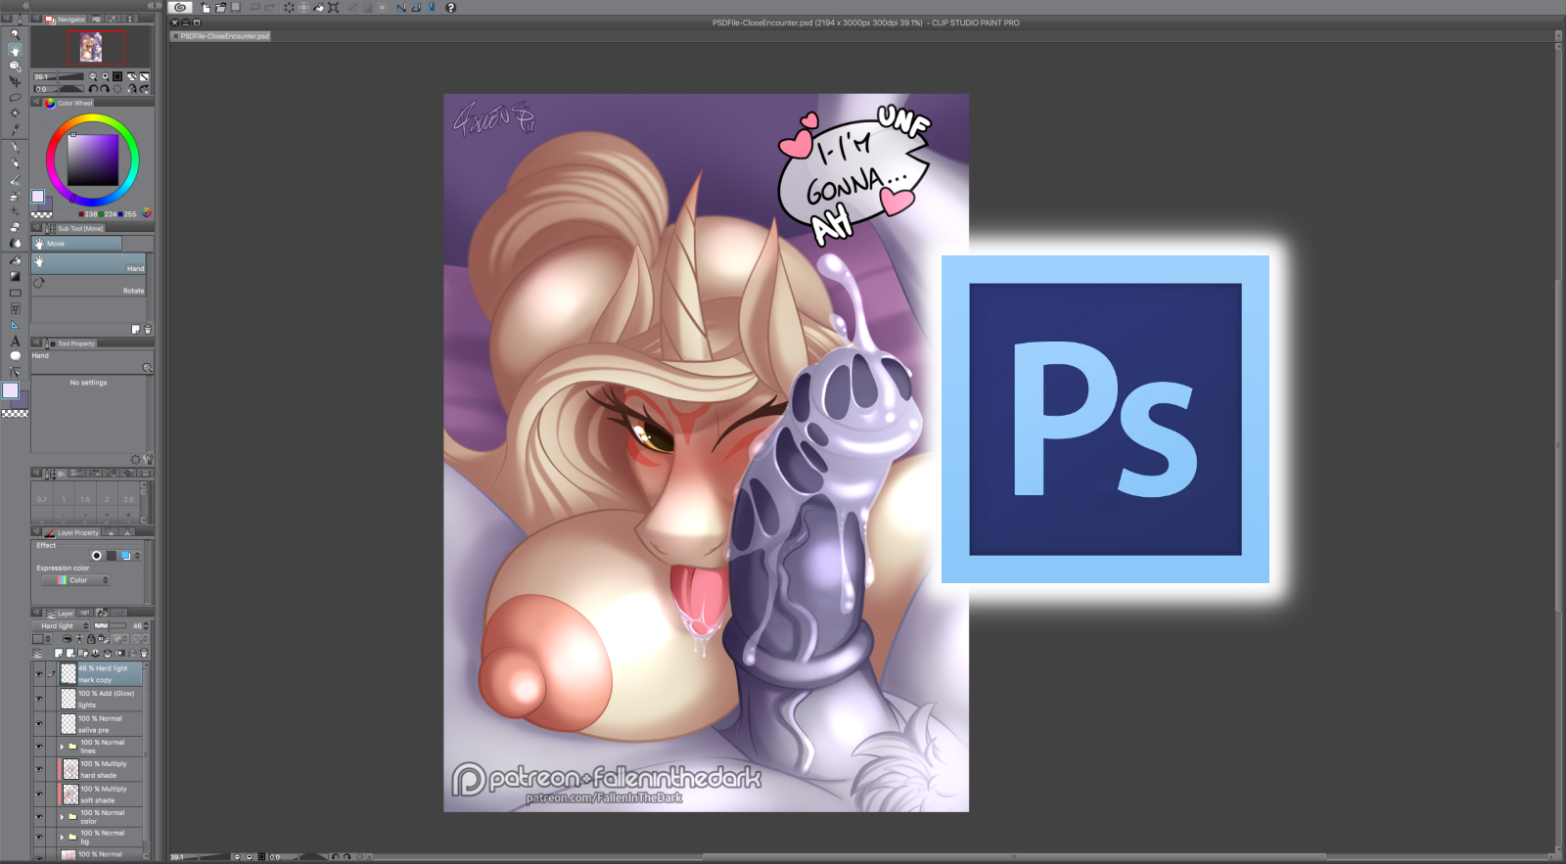Viewport: 1566px width, 864px height.
Task: Click the Navigator canvas thumbnail
Action: (91, 46)
